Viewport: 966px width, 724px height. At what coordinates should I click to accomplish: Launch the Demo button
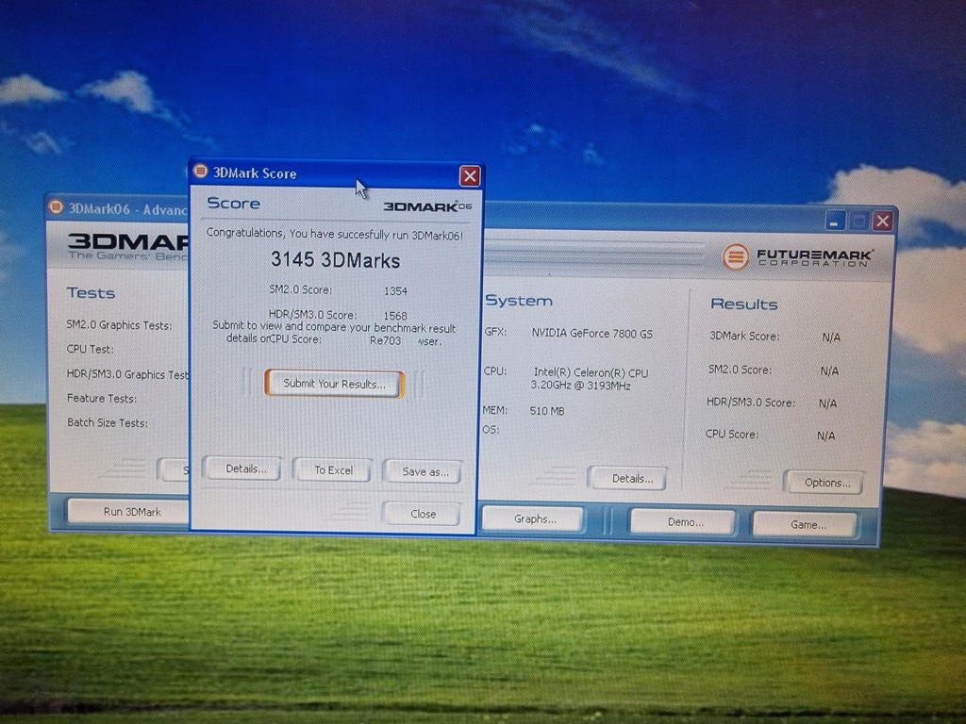[684, 522]
